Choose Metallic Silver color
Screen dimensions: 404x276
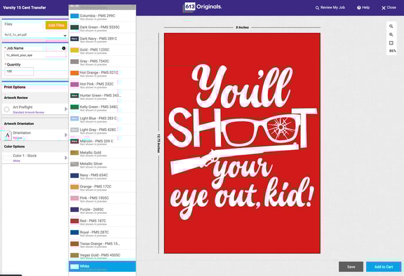(x=102, y=164)
